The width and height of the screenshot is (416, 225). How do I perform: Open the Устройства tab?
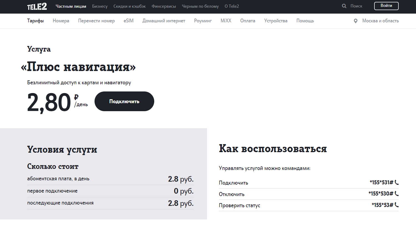coord(276,21)
